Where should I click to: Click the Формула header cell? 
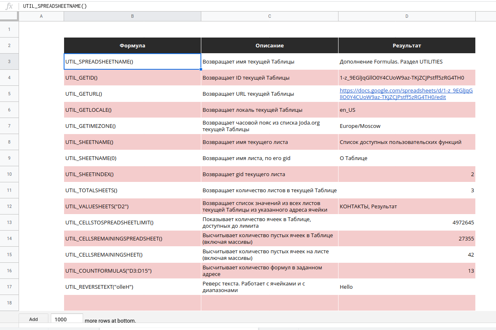(x=132, y=45)
